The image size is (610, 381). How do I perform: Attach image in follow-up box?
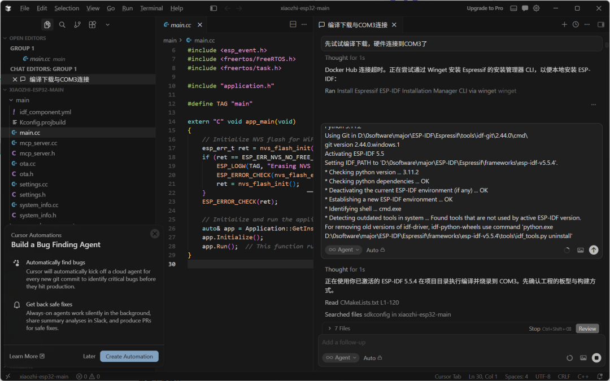pyautogui.click(x=583, y=358)
